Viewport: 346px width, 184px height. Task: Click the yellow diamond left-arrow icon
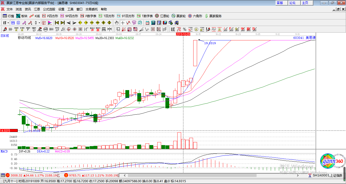(80, 23)
